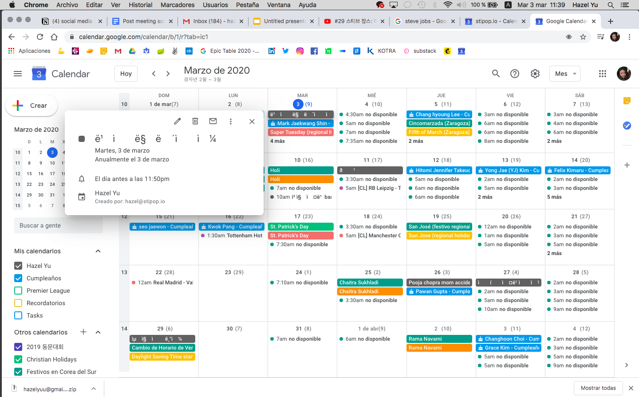Open the calendar search magnifier
Image resolution: width=639 pixels, height=397 pixels.
coord(496,74)
